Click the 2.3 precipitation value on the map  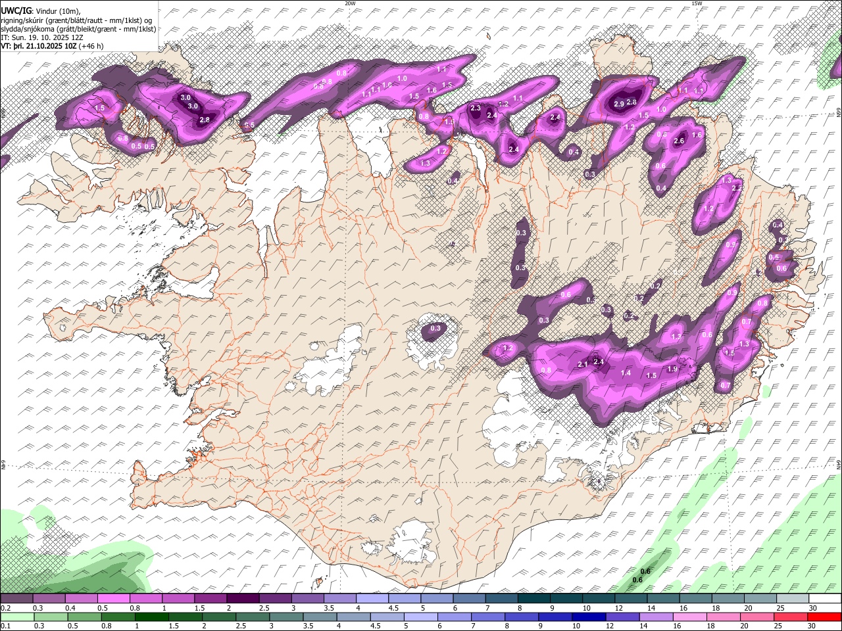[476, 108]
